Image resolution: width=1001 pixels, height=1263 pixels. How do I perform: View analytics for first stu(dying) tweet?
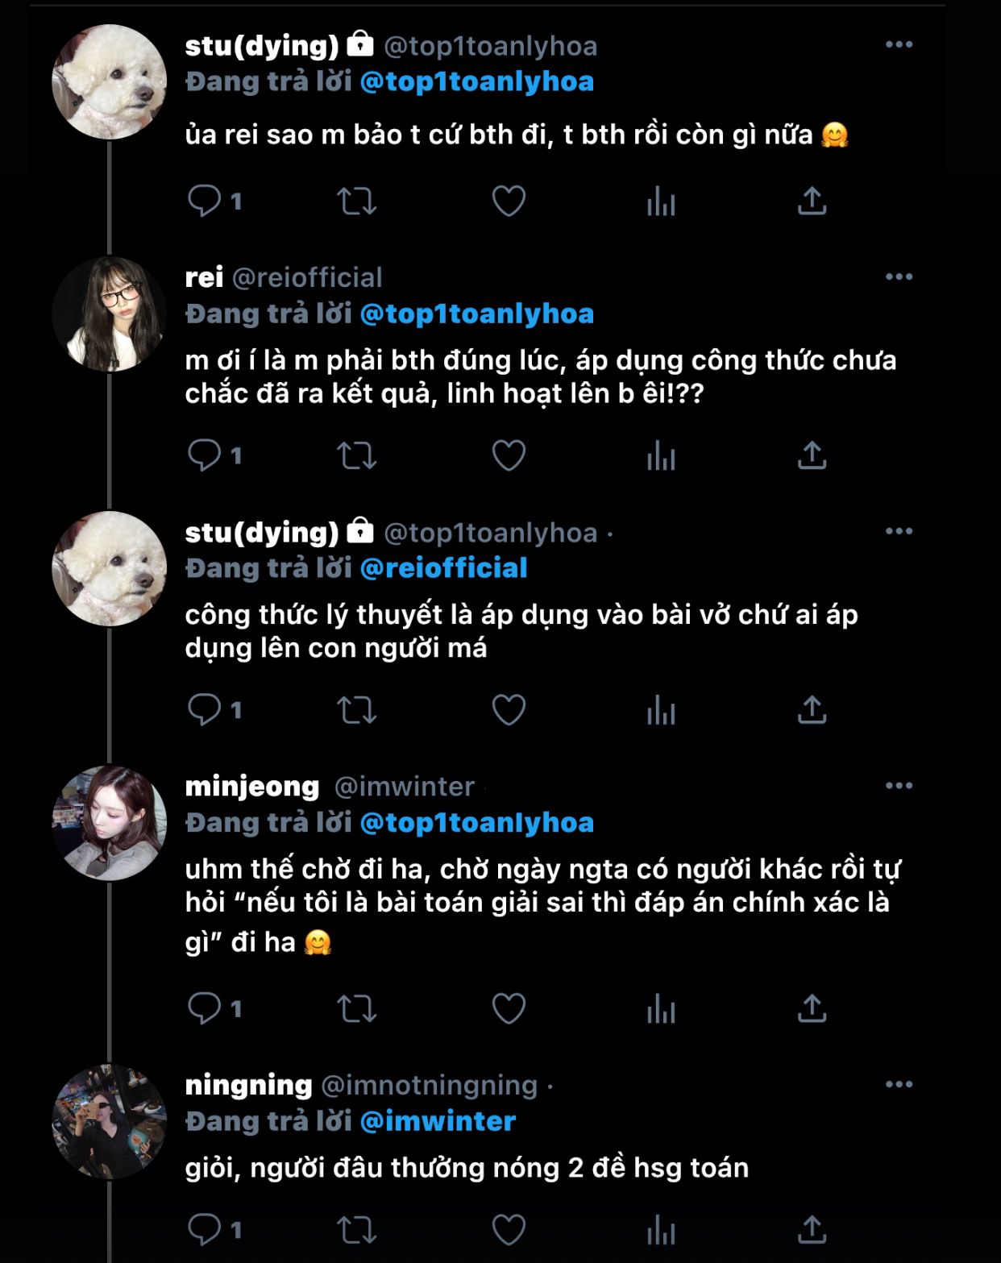(x=661, y=201)
